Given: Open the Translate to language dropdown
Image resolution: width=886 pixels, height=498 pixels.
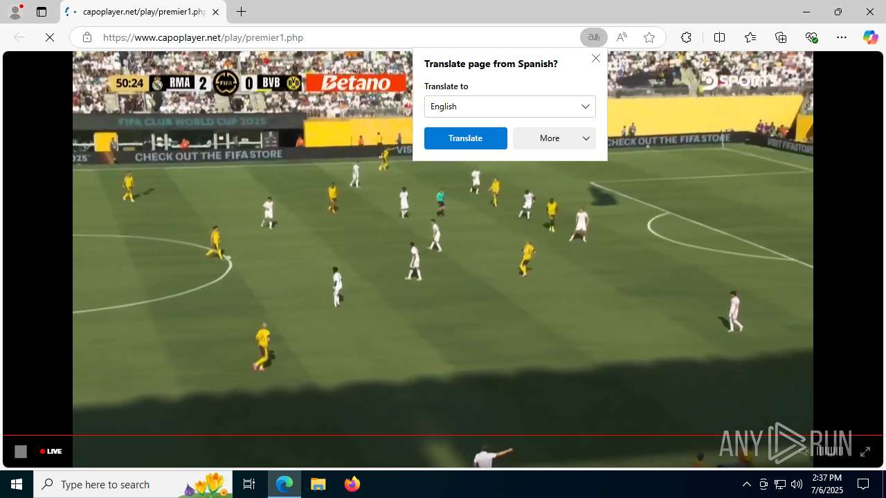Looking at the screenshot, I should coord(510,107).
